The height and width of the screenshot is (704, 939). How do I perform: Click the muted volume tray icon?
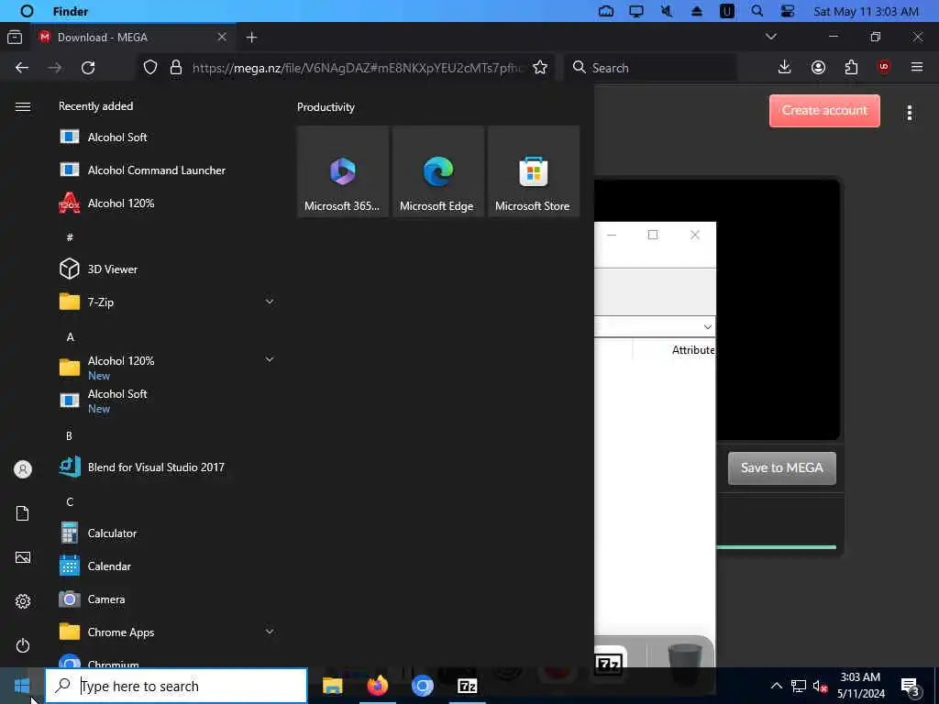(820, 686)
